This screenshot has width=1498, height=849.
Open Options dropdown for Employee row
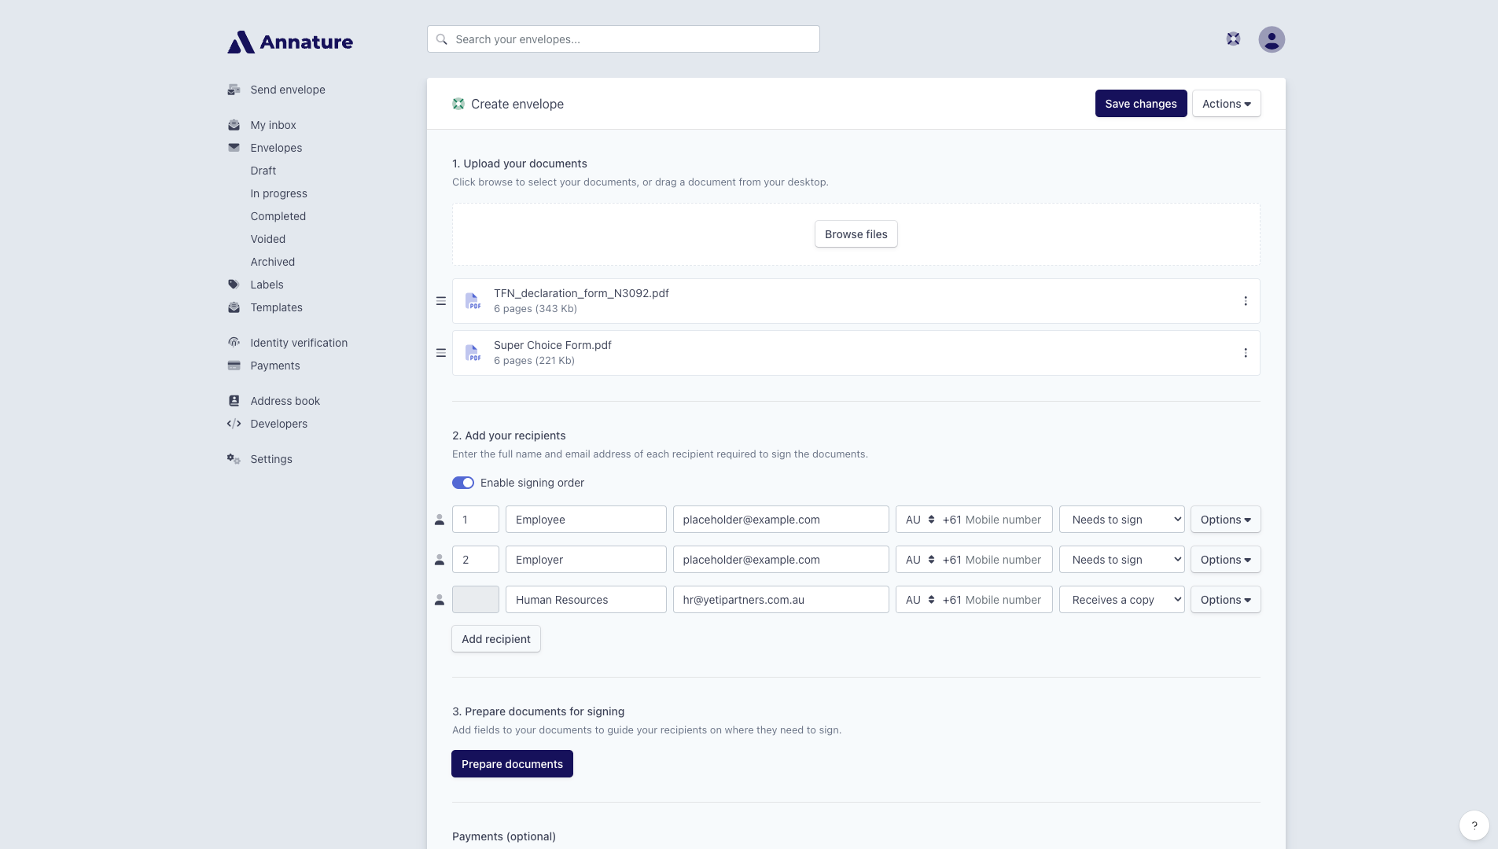(x=1225, y=520)
